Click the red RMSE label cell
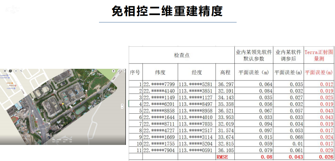Screen dimensions: 335x161 225,157
